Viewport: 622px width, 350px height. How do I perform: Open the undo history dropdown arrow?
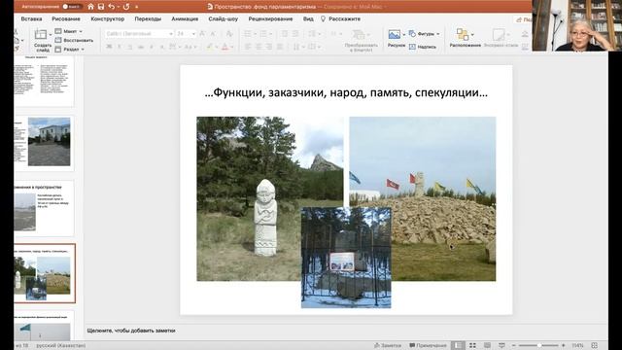tap(119, 7)
